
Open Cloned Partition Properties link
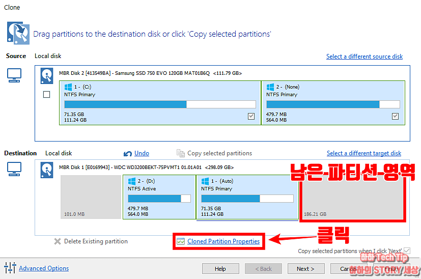click(223, 241)
